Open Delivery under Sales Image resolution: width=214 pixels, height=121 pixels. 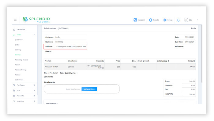[x=18, y=50]
